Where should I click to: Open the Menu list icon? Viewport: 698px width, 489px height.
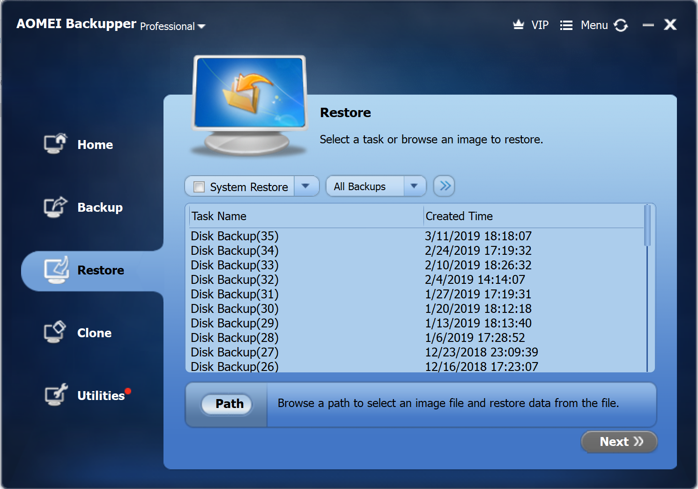click(566, 25)
